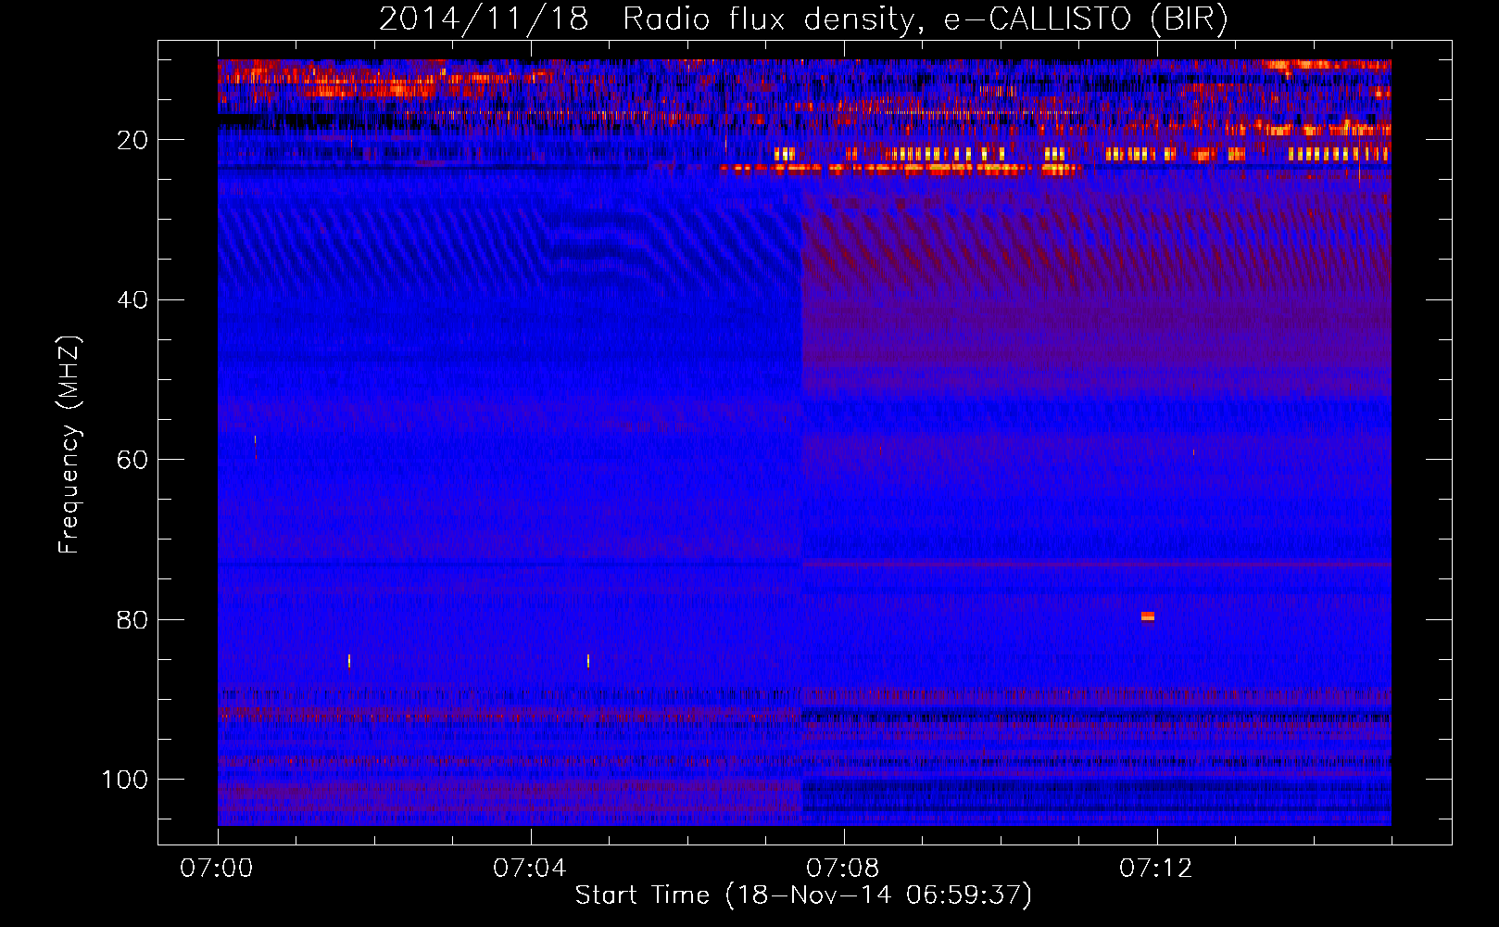Click the 07:04 time tick label
Viewport: 1499px width, 927px height.
tap(530, 869)
